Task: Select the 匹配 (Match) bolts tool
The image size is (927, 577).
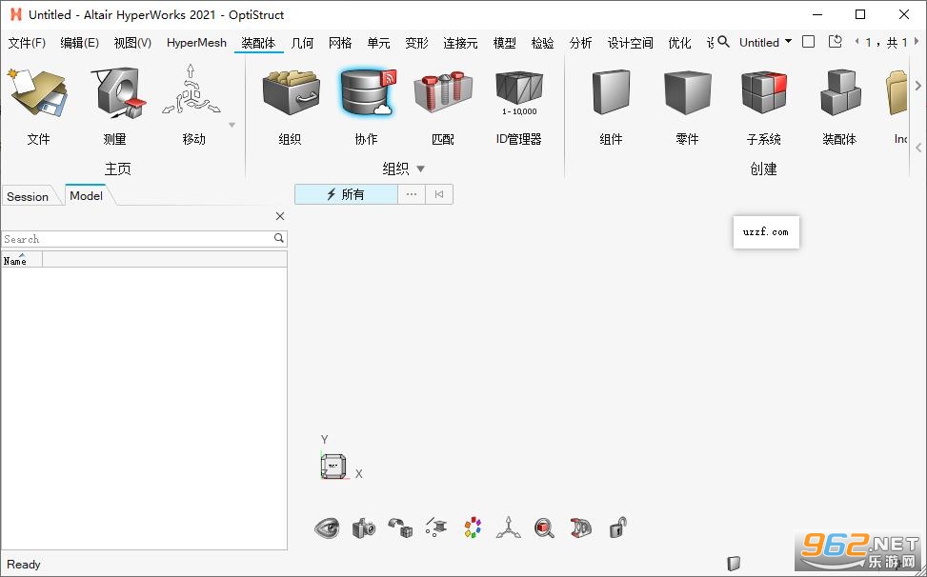Action: click(x=443, y=92)
